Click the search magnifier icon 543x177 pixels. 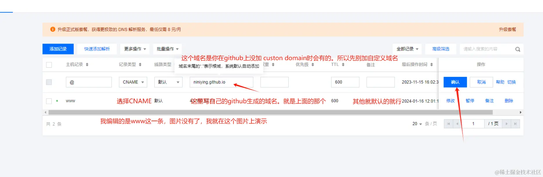click(517, 49)
